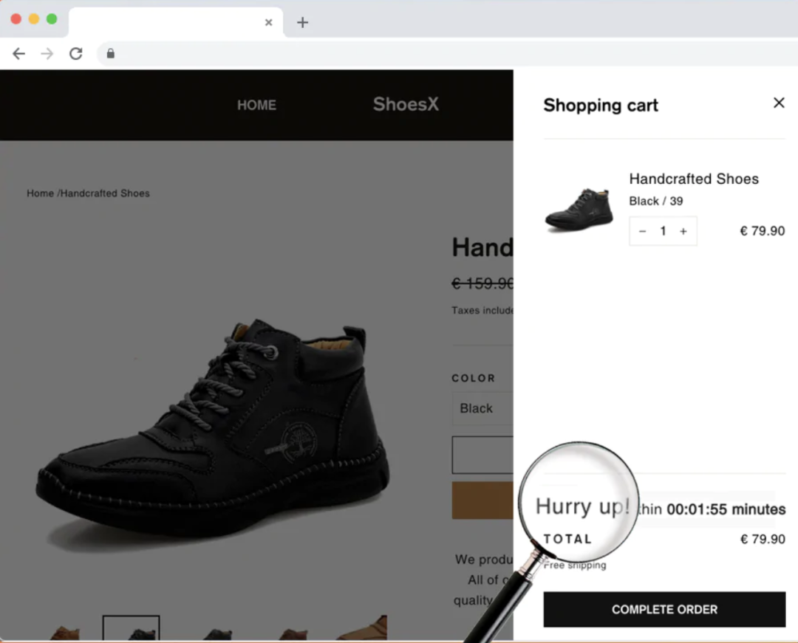Close the Shopping cart panel
798x643 pixels.
779,103
